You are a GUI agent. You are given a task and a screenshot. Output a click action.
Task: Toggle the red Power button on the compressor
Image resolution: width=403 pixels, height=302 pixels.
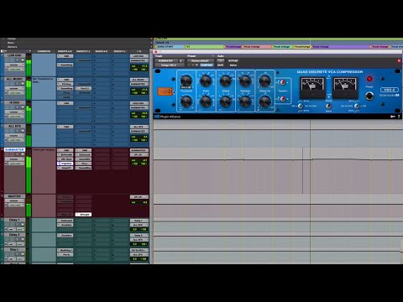(x=369, y=79)
